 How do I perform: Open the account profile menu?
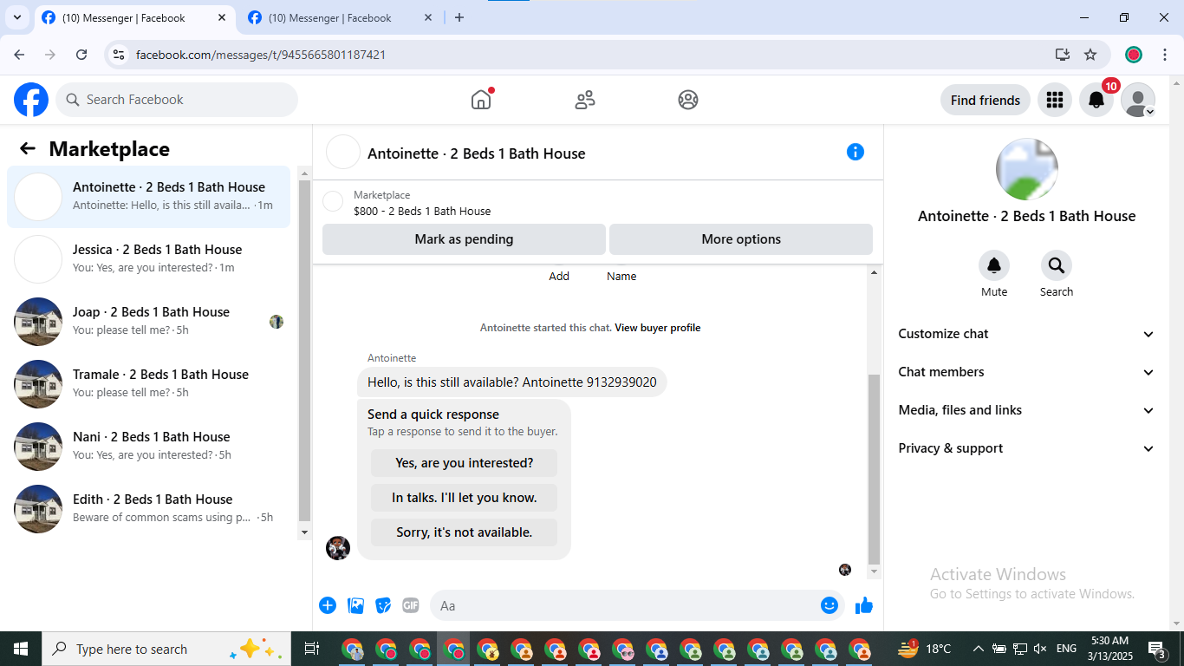coord(1138,100)
